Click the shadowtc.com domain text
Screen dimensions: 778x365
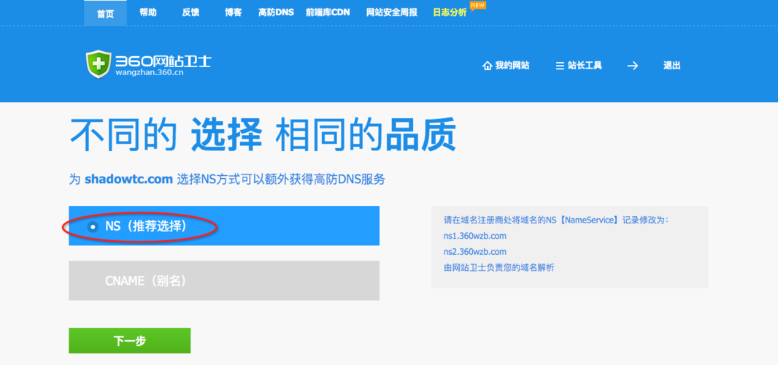128,180
